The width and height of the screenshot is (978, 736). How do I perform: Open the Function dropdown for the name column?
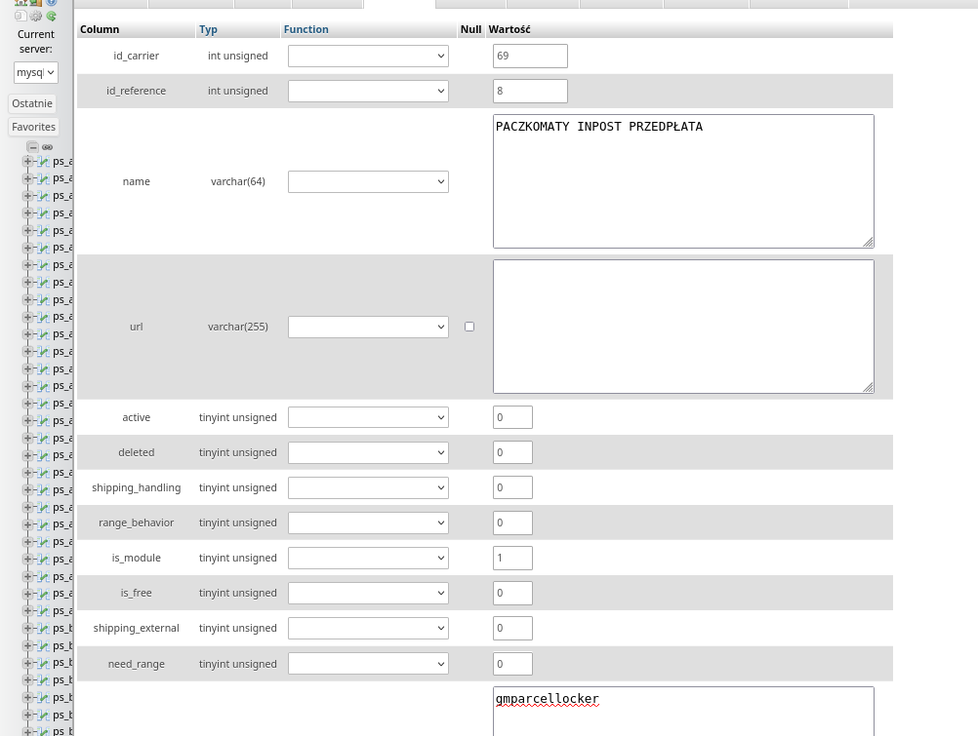point(368,182)
